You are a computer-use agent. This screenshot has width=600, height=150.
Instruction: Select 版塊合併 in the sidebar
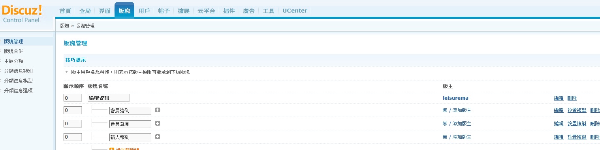pyautogui.click(x=13, y=51)
